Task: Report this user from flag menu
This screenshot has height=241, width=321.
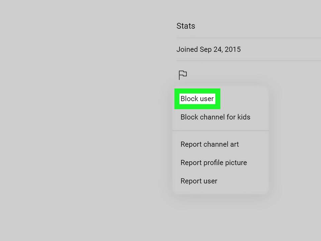Action: pyautogui.click(x=199, y=181)
